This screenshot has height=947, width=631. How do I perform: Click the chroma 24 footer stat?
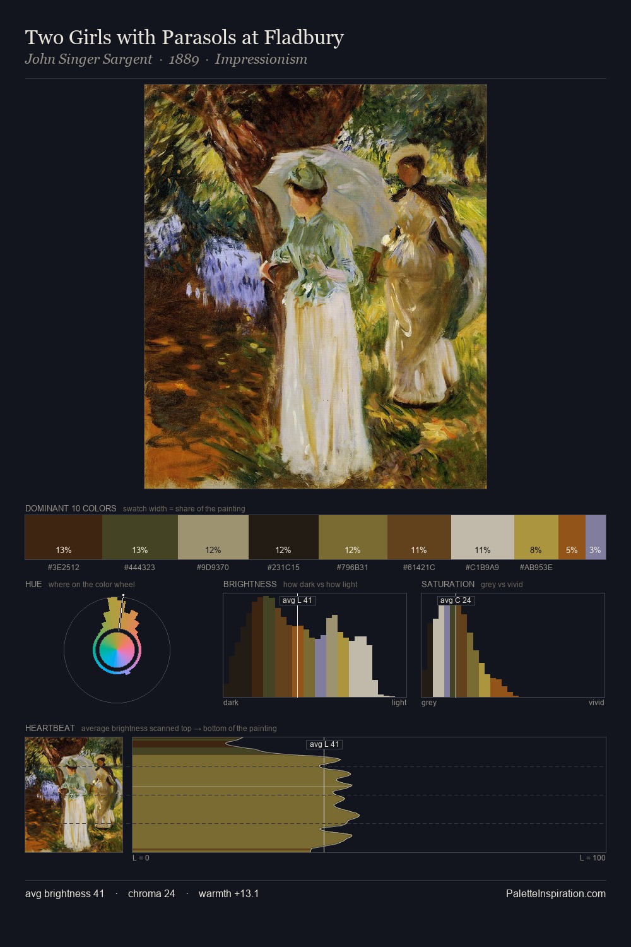151,893
